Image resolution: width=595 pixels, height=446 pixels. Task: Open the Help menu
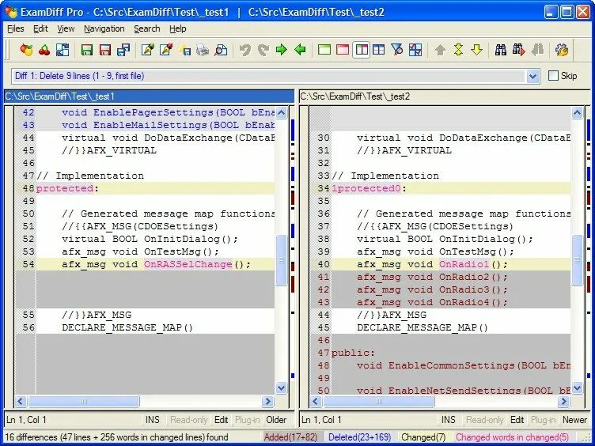(177, 28)
